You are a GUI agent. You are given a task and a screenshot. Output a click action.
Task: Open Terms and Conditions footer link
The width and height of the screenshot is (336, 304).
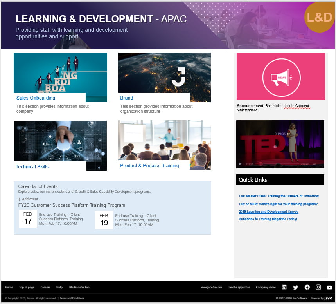pyautogui.click(x=72, y=298)
